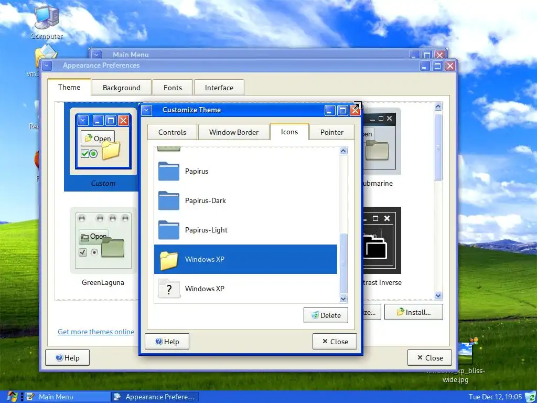This screenshot has width=537, height=403.
Task: Open the Interface tab in Appearance Preferences
Action: click(x=219, y=88)
